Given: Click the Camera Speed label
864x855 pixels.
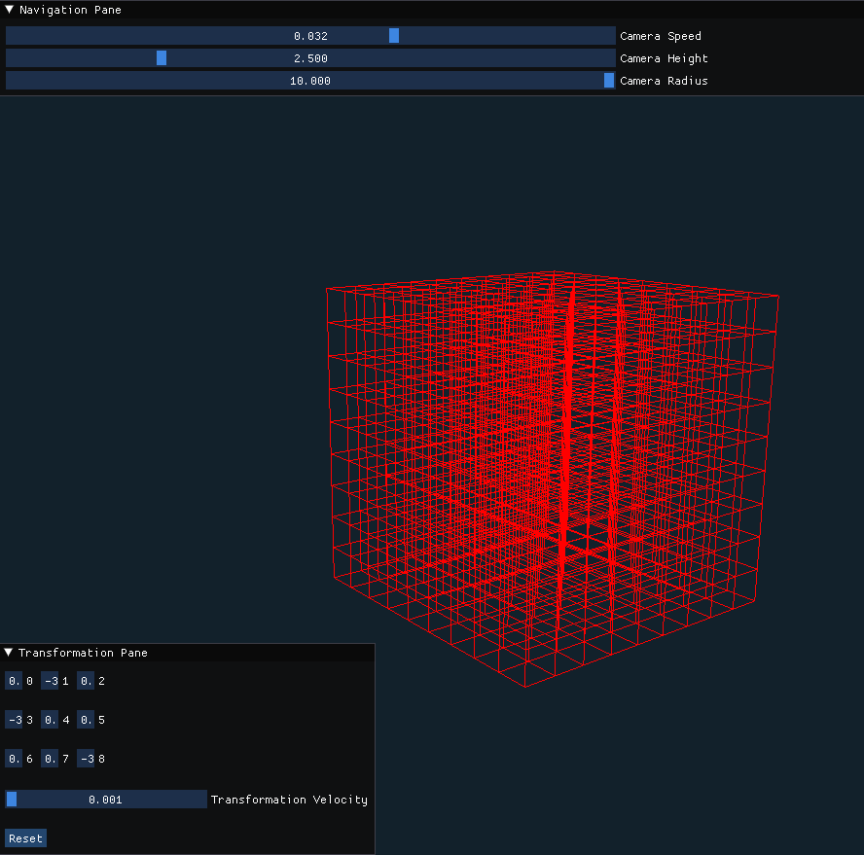Looking at the screenshot, I should coord(661,36).
